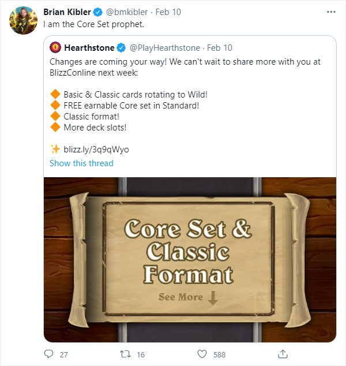Open Brian Kibler's display name profile
This screenshot has height=366, width=346.
66,12
